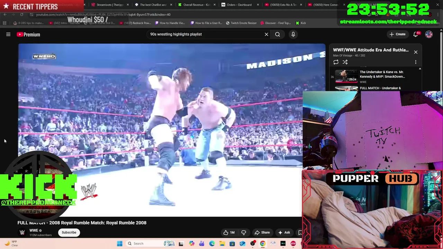Screen dimensions: 443x249
Task: Open the Create menu
Action: tap(397, 34)
